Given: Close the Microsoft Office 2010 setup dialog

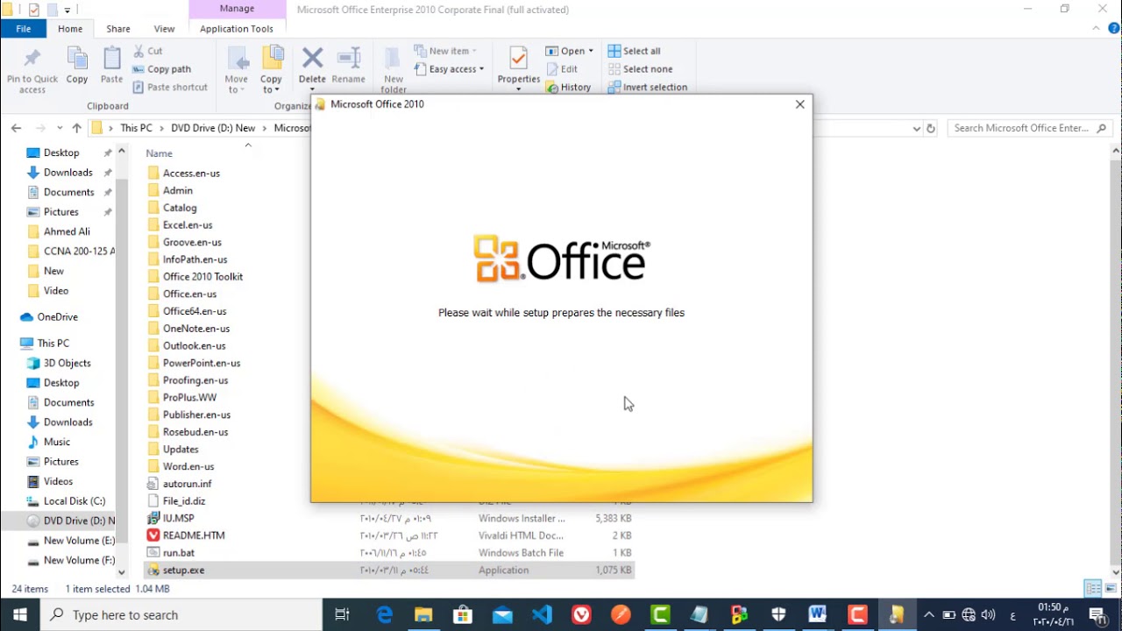Looking at the screenshot, I should coord(799,104).
